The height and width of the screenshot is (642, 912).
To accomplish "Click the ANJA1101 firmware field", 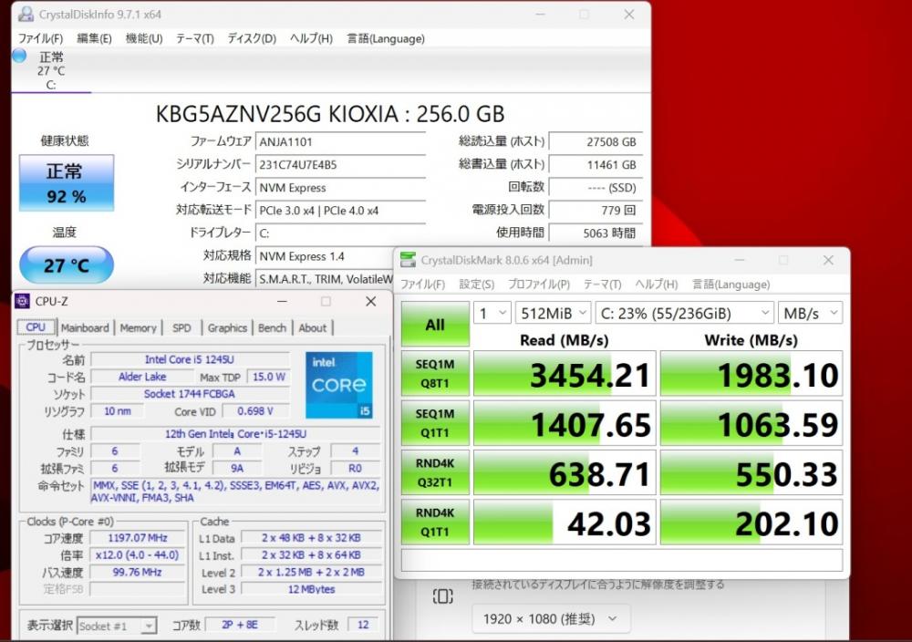I will (341, 142).
